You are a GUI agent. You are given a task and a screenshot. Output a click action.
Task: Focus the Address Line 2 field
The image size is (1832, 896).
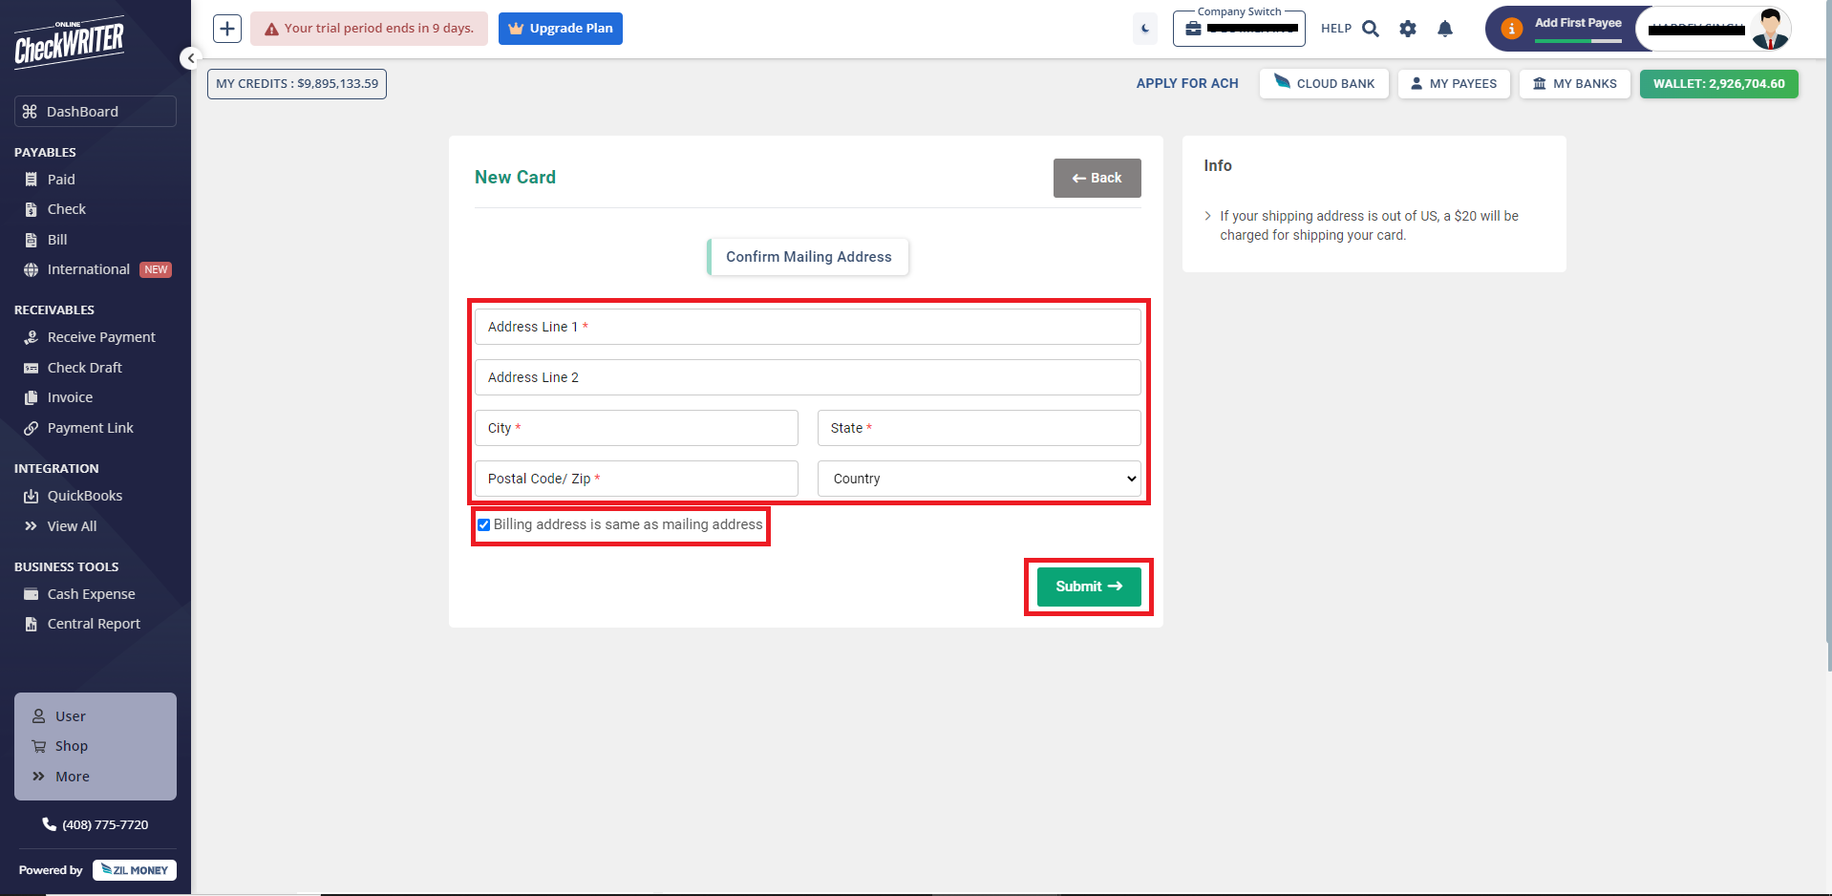click(807, 377)
